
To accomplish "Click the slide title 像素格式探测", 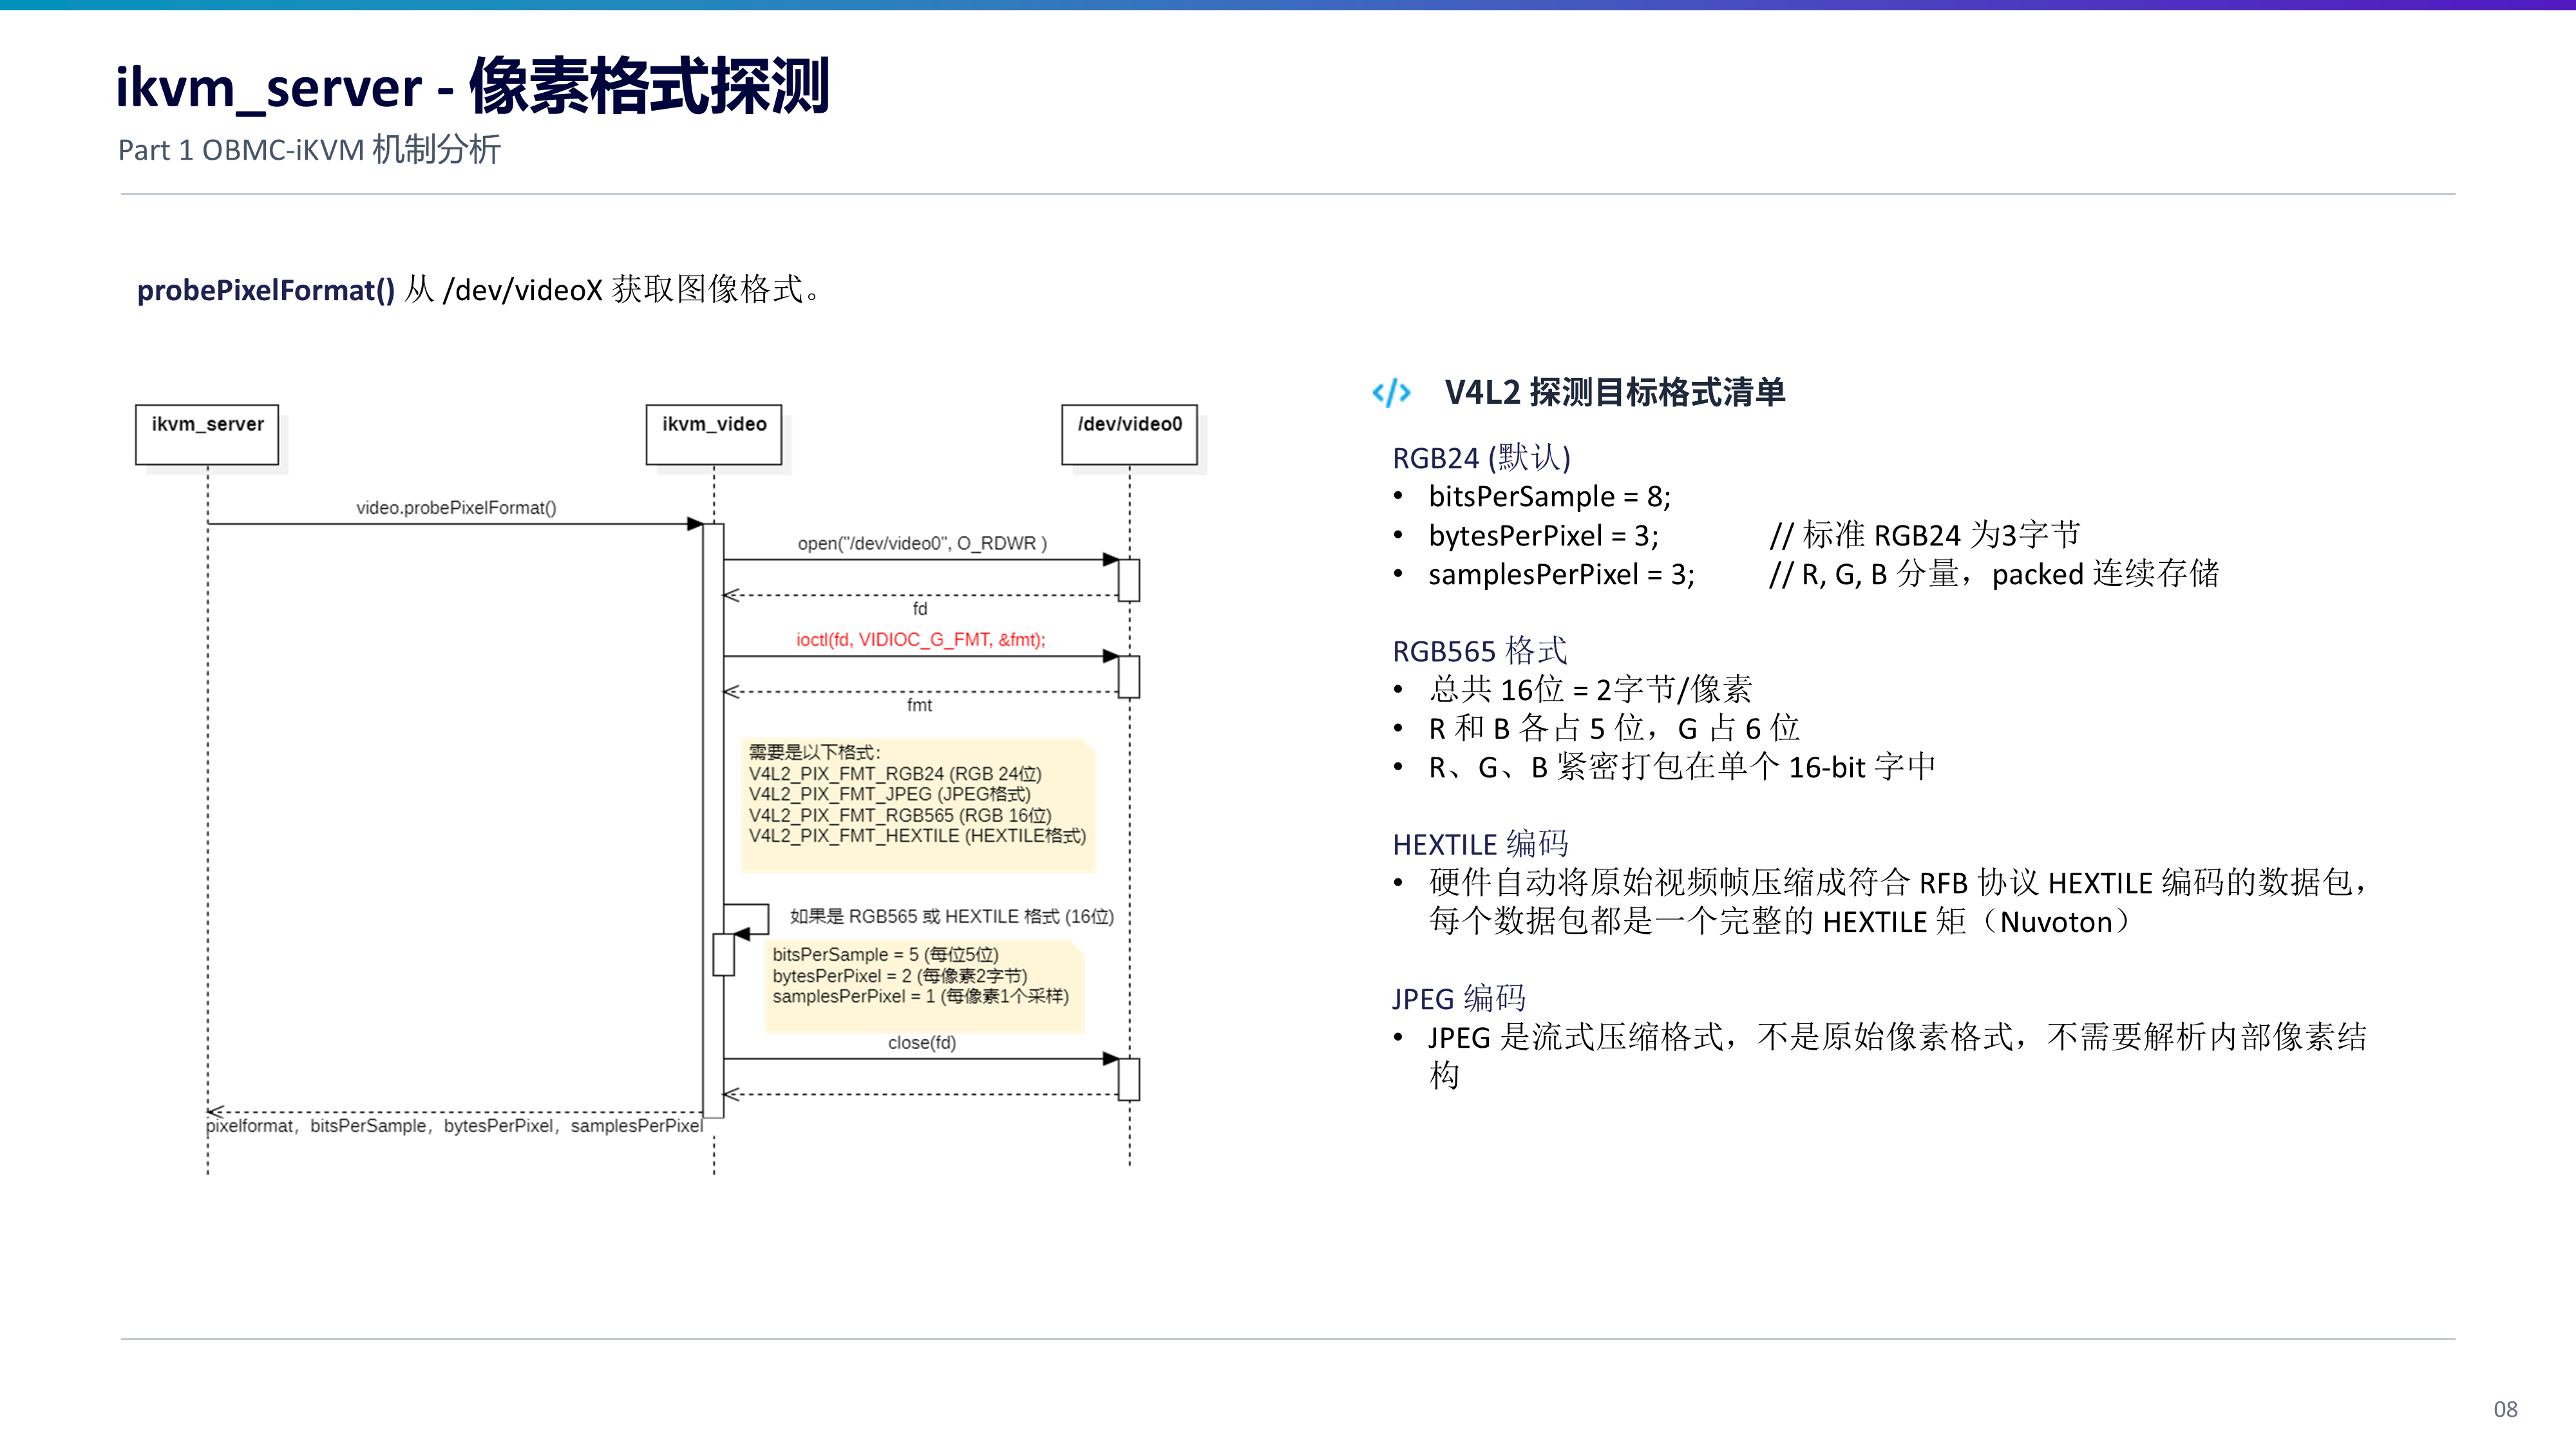I will (x=649, y=86).
